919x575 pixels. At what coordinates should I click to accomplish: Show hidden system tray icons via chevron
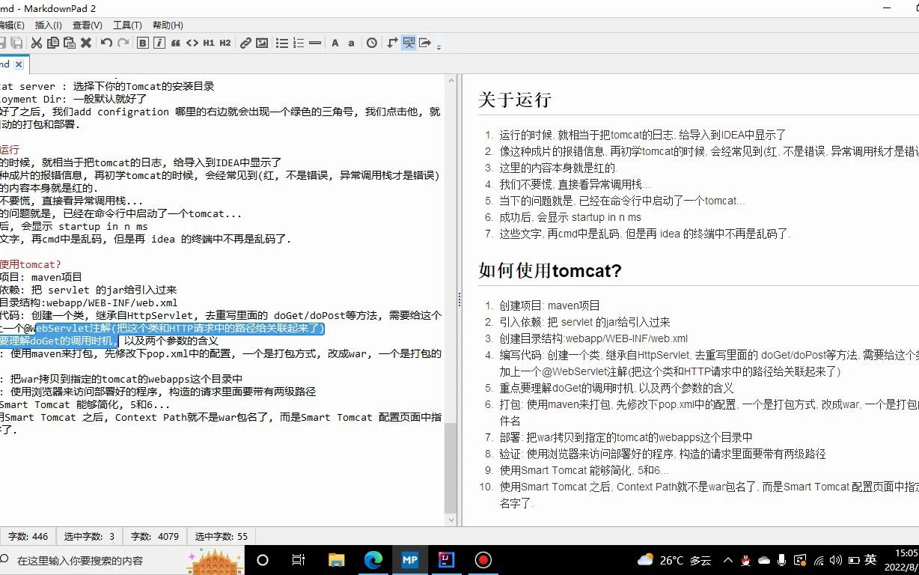[727, 559]
